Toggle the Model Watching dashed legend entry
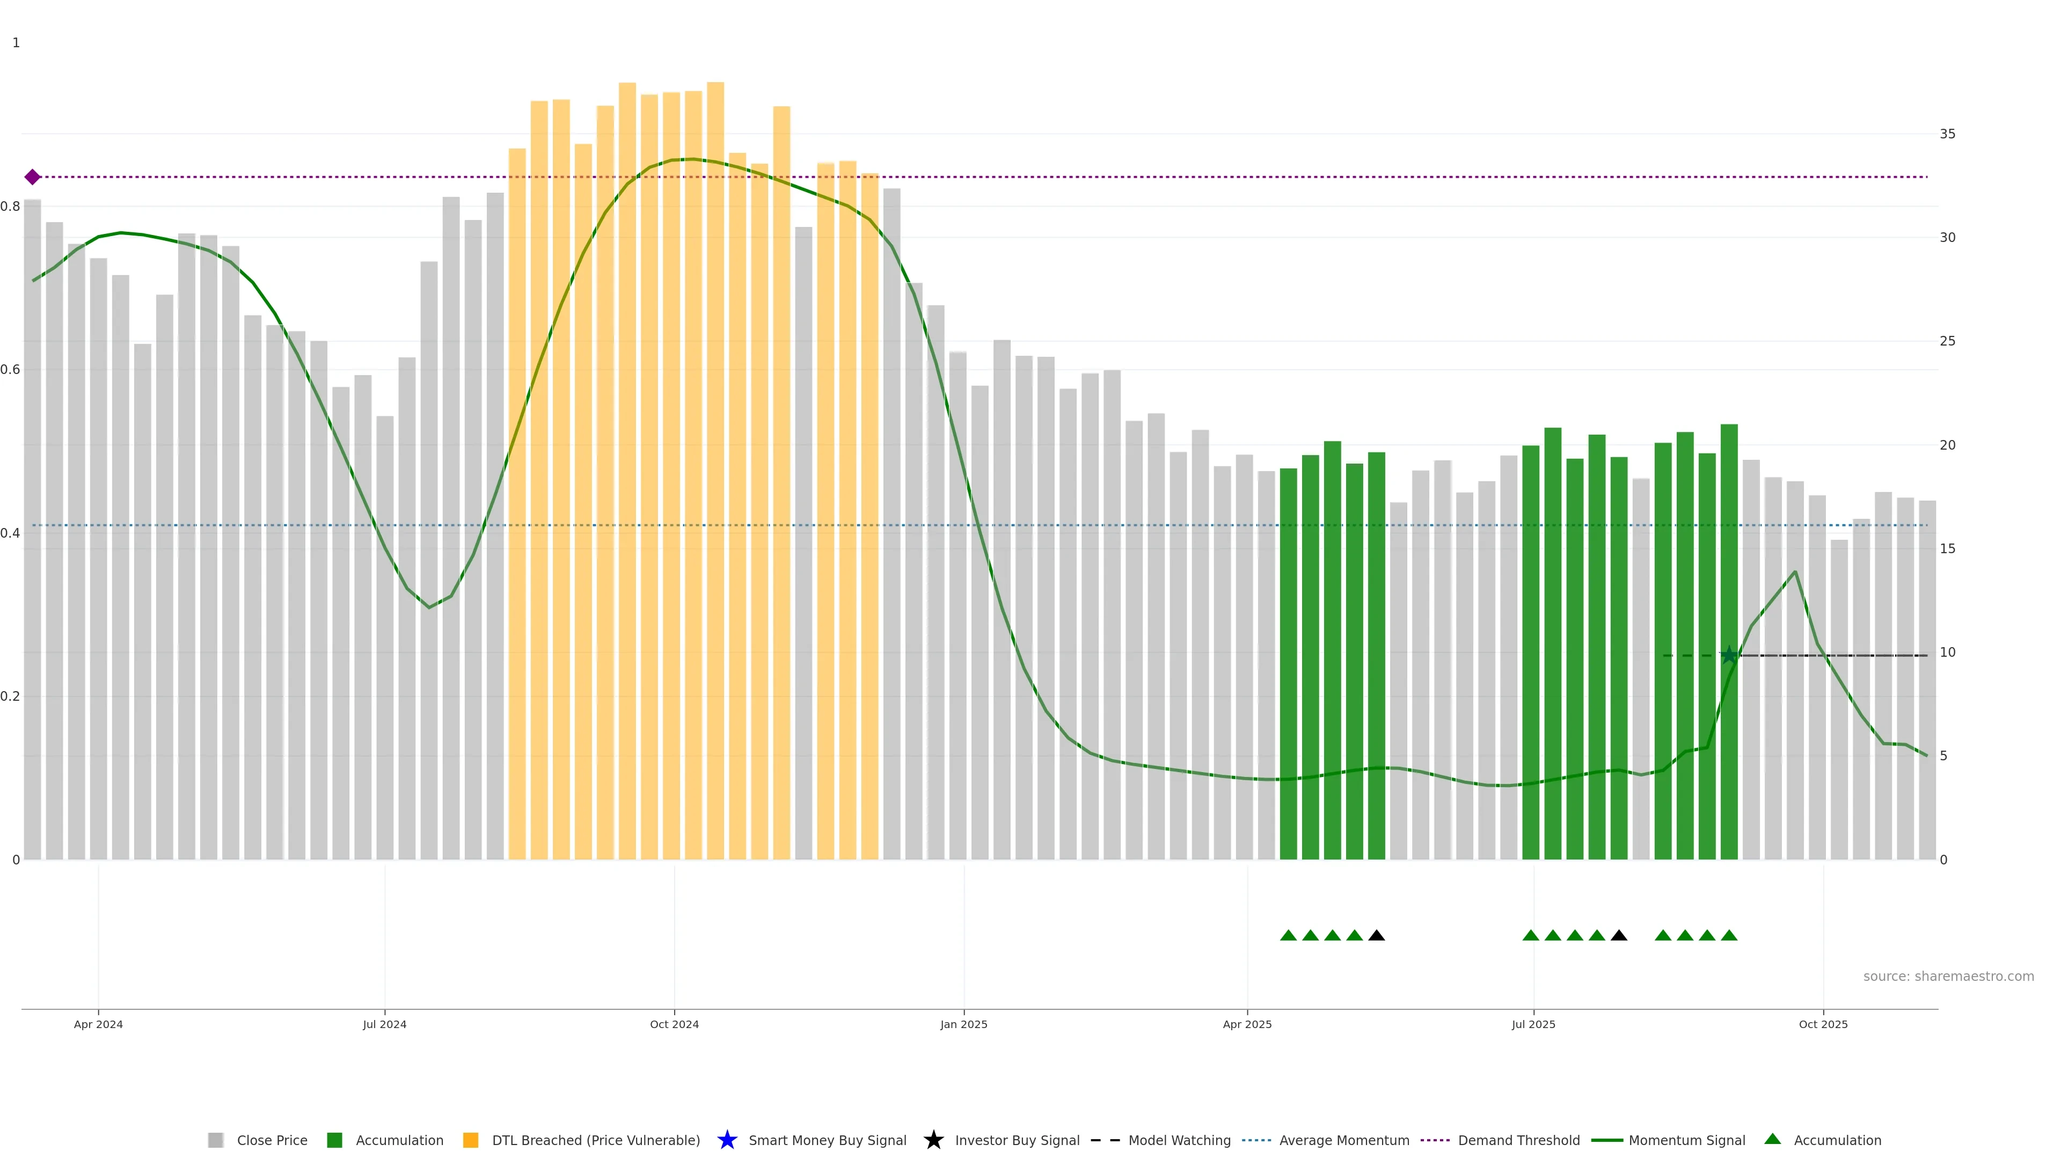Screen dimensions: 2061x1159 click(1179, 1140)
